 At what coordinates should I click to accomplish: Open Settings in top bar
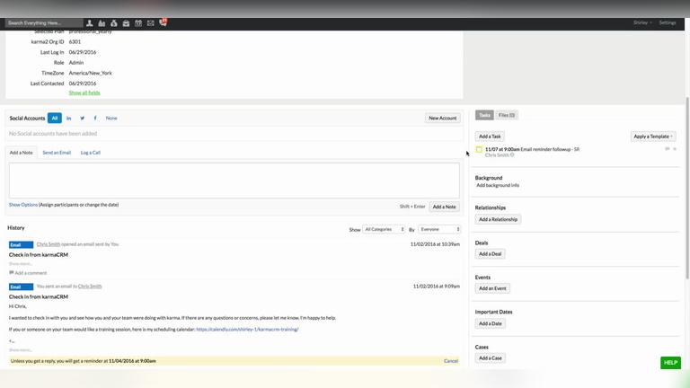[x=668, y=22]
